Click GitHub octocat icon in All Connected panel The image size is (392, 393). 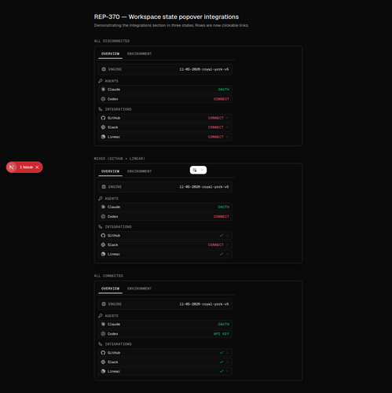click(103, 353)
